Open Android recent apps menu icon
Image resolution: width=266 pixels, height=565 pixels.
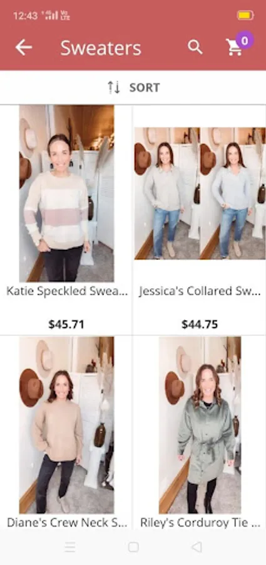click(x=69, y=547)
